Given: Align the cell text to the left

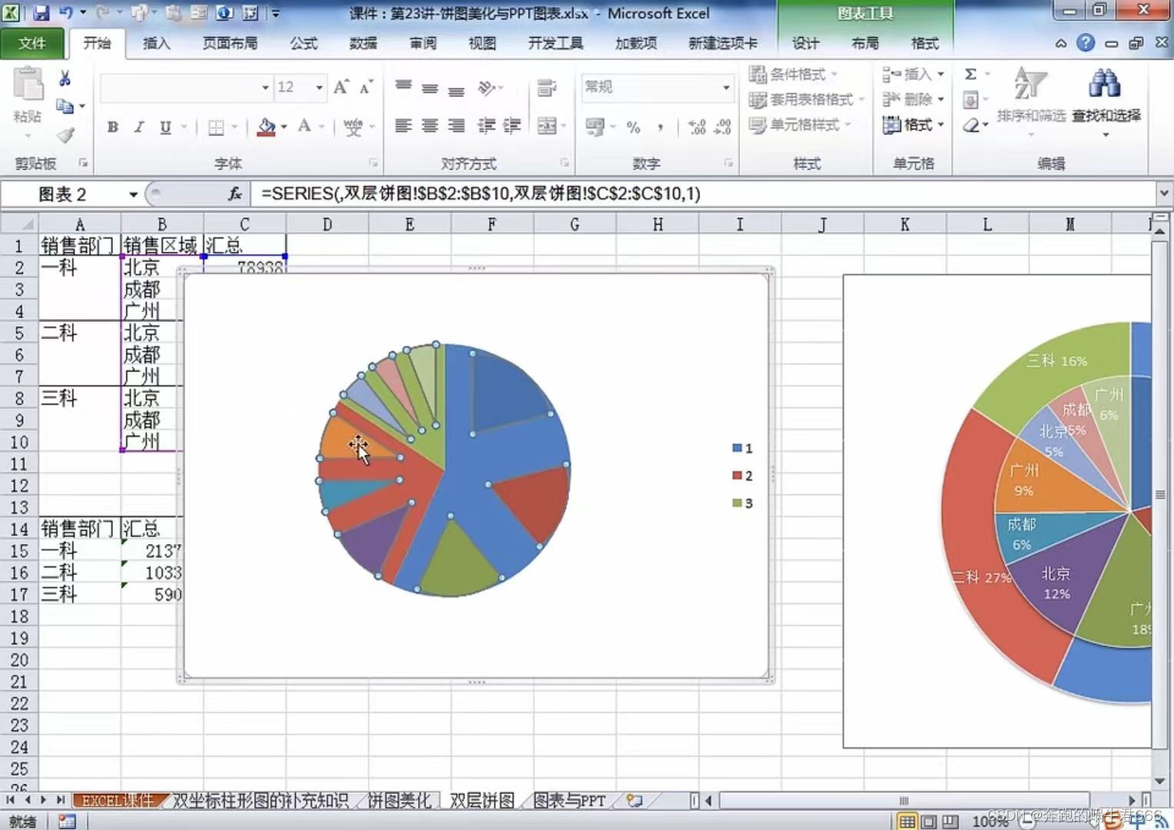Looking at the screenshot, I should 403,125.
